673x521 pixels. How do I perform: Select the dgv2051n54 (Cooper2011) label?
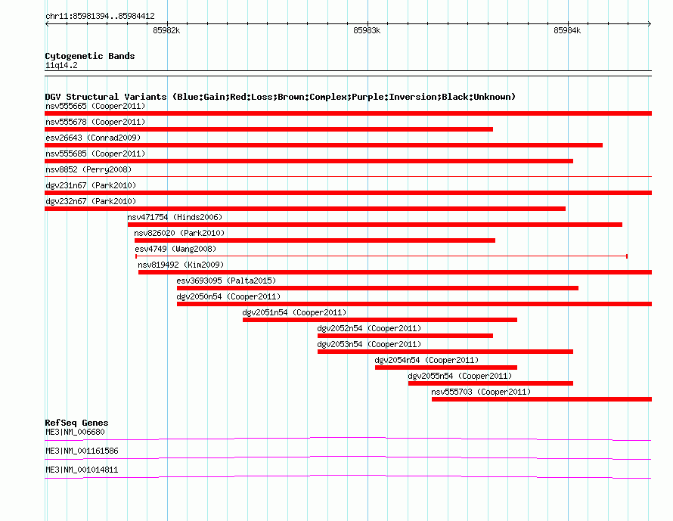[294, 312]
